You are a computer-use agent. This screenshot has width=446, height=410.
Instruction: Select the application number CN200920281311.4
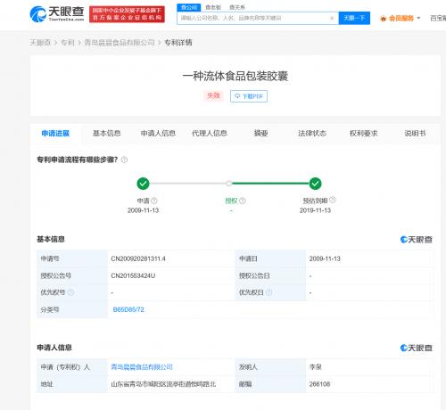click(138, 258)
